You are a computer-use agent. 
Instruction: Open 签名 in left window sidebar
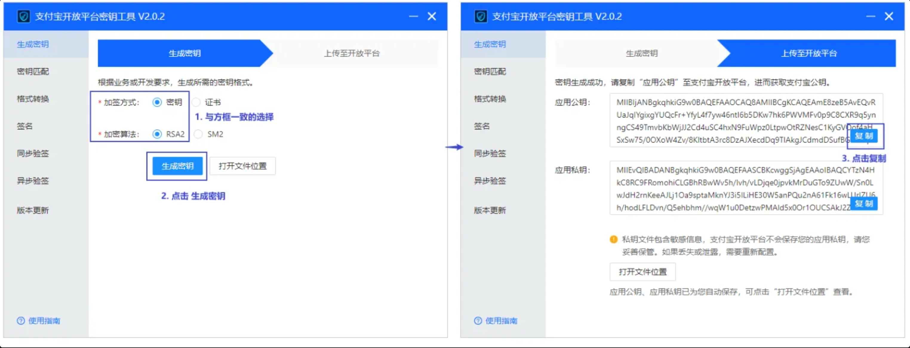coord(46,126)
